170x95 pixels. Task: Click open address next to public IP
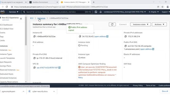tap(100, 36)
